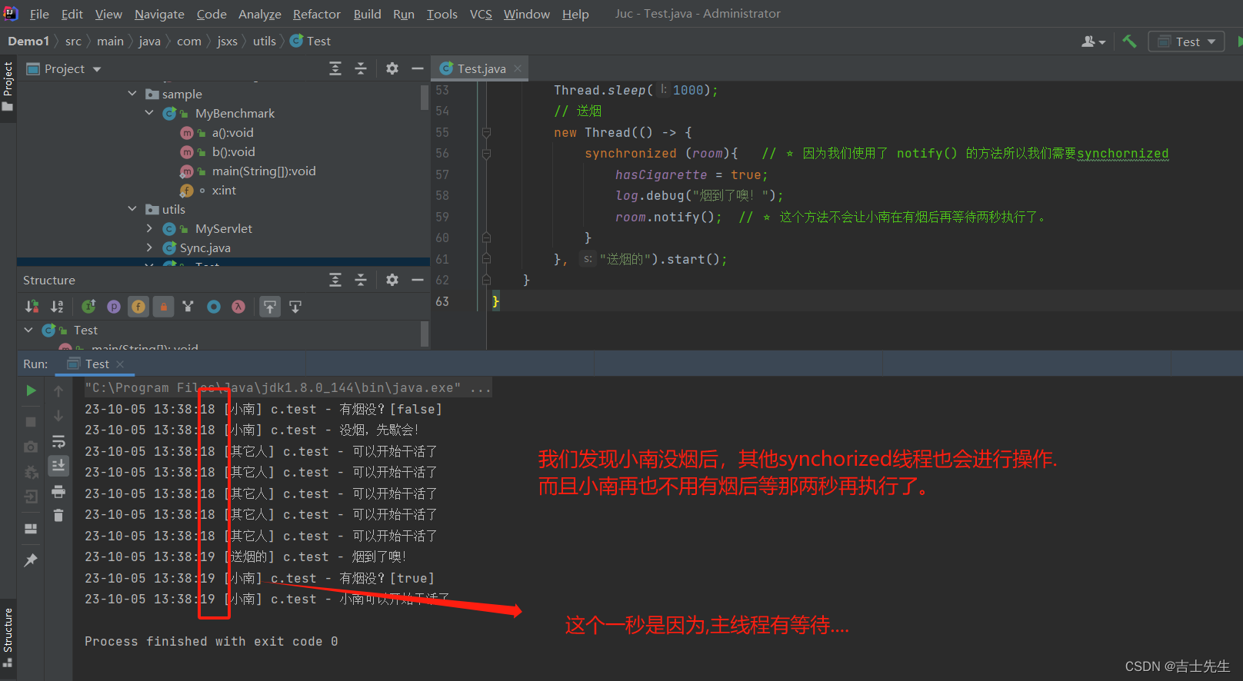Open the Project side tool window button
The height and width of the screenshot is (681, 1243).
click(x=8, y=85)
